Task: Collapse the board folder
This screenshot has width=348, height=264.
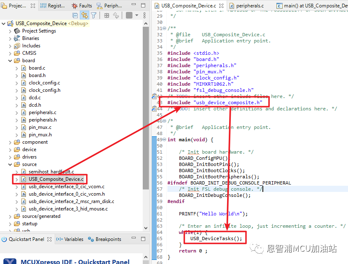Action: pyautogui.click(x=10, y=61)
